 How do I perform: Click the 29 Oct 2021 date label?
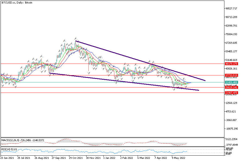(76, 158)
